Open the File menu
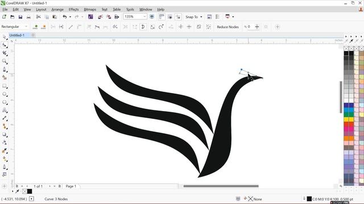 pos(5,10)
